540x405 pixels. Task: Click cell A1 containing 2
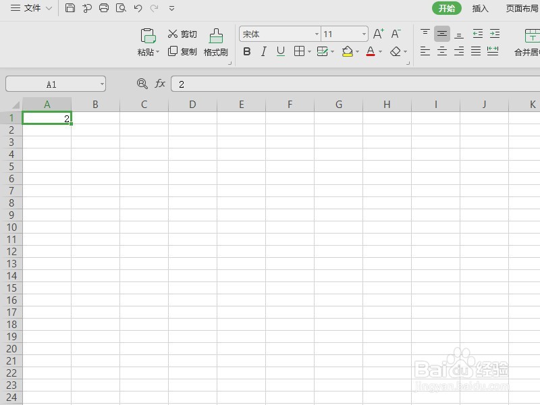47,117
